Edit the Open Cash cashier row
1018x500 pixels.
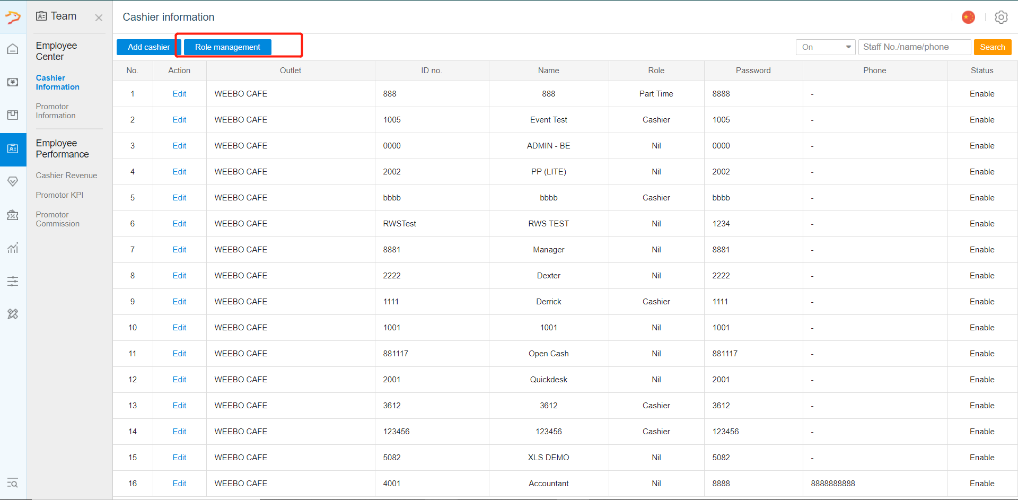pyautogui.click(x=179, y=354)
